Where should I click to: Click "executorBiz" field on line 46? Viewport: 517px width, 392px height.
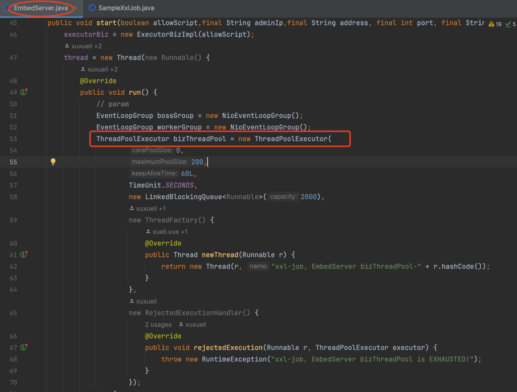tap(86, 34)
